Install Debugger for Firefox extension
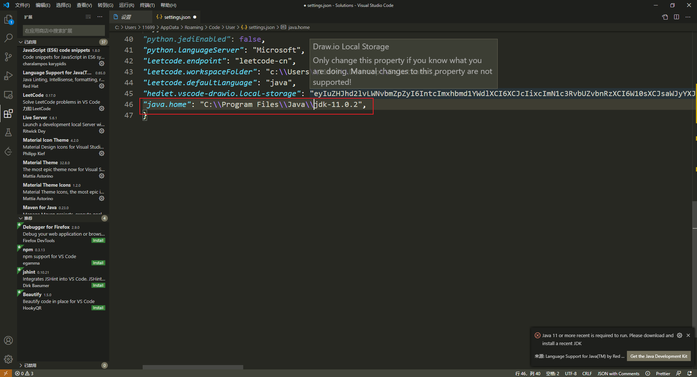The image size is (697, 377). [x=98, y=240]
